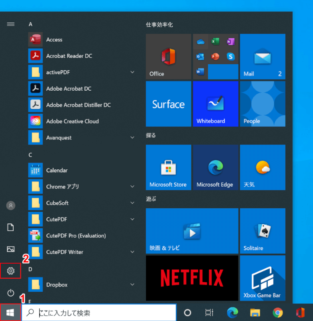Open Microsoft Store tile
The image size is (313, 321).
[169, 167]
